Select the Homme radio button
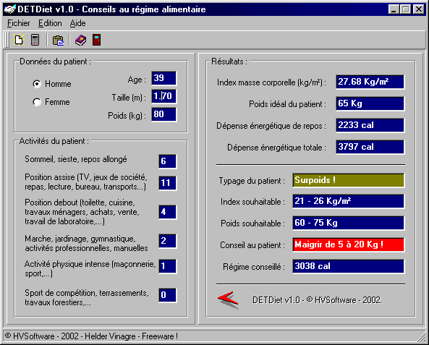This screenshot has width=429, height=345. [x=37, y=84]
